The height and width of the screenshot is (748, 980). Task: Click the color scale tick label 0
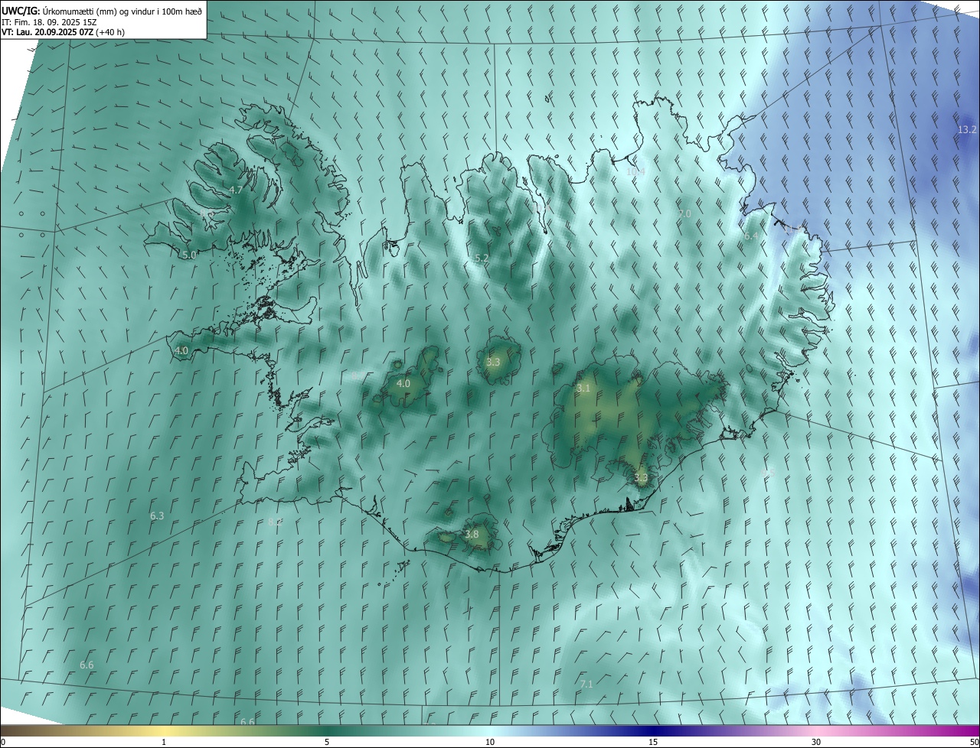3,743
